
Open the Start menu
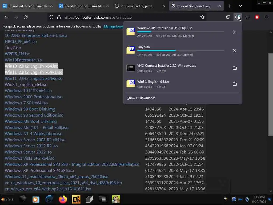point(7,199)
